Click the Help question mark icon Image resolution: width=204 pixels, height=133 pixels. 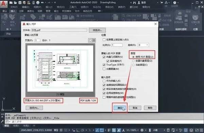pos(175,3)
